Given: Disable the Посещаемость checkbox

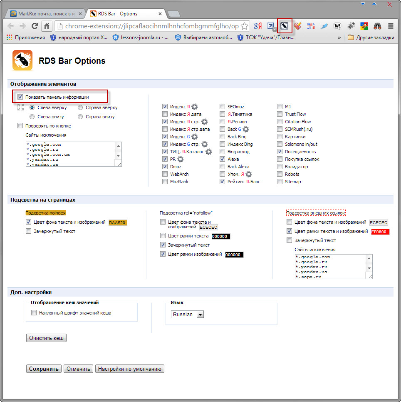Looking at the screenshot, I should coord(280,152).
